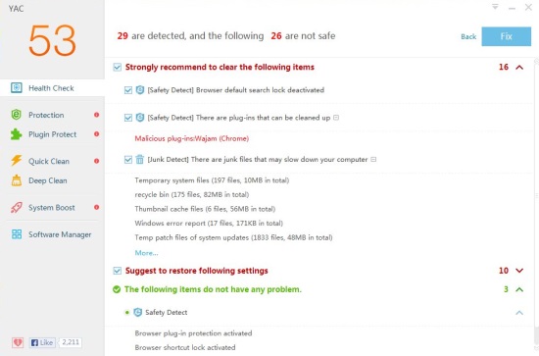Uncheck the Junk Detect files checkbox
Image resolution: width=539 pixels, height=356 pixels.
coord(128,160)
